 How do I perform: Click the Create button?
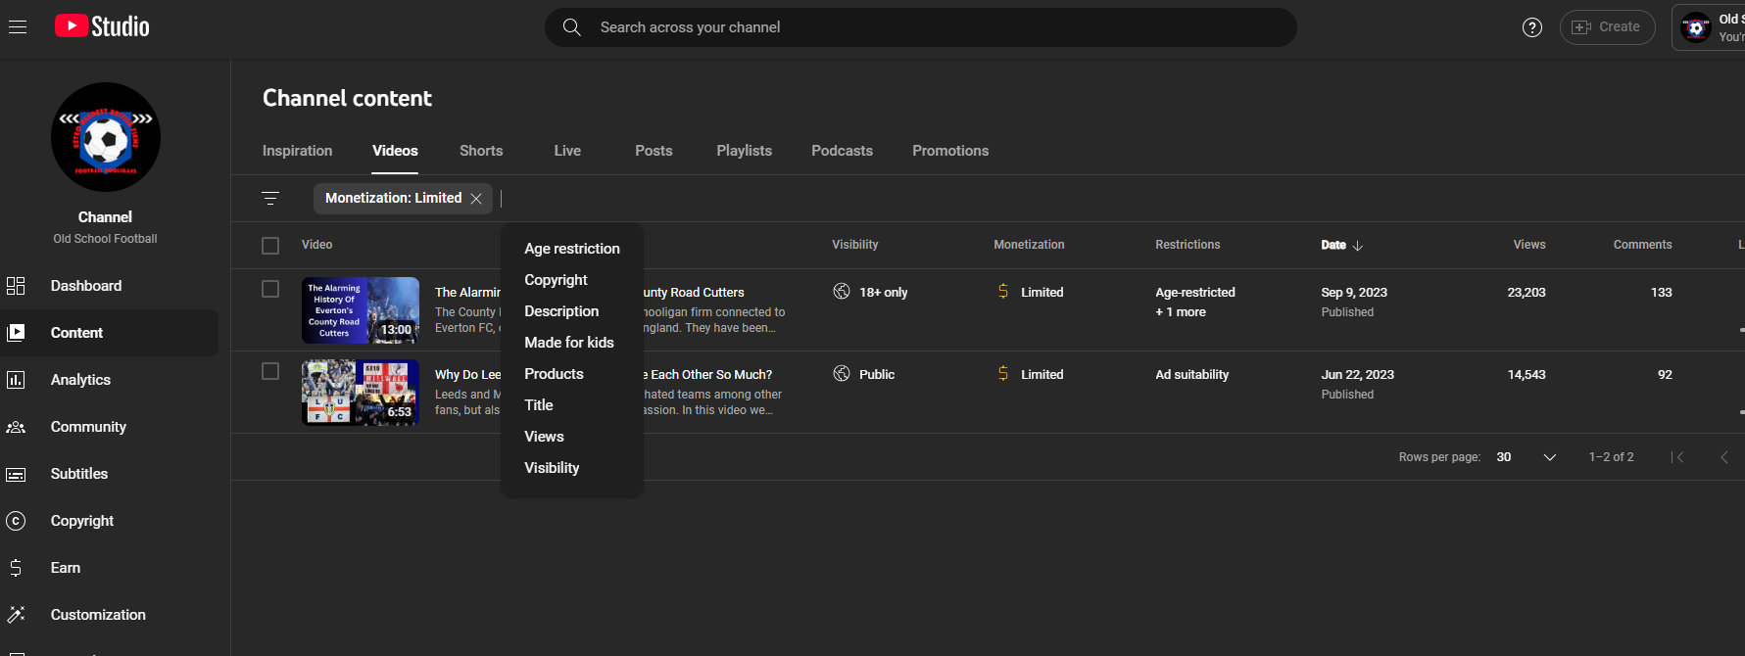[1607, 27]
